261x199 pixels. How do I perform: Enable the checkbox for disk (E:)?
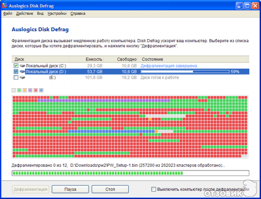point(16,77)
